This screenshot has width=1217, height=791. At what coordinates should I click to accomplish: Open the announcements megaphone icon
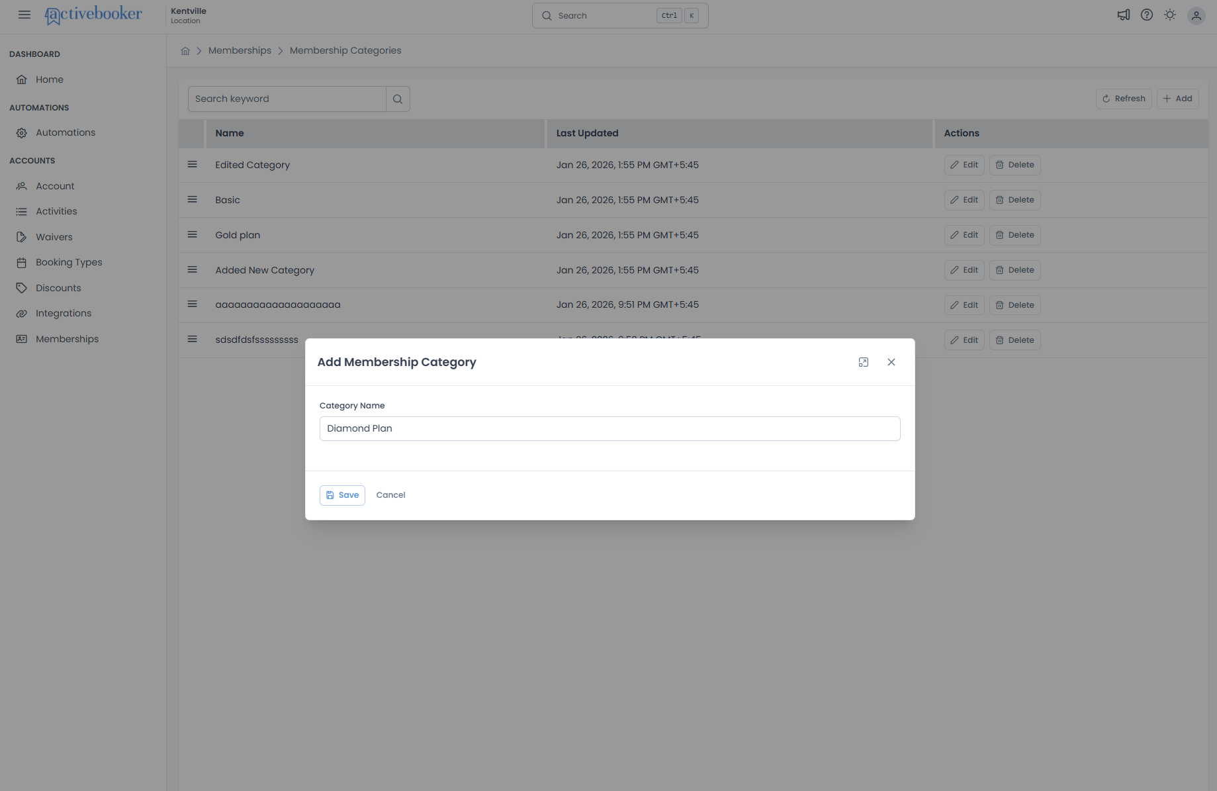[1124, 15]
